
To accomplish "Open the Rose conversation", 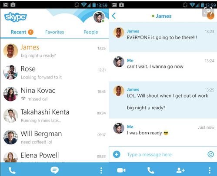I will tap(54, 72).
